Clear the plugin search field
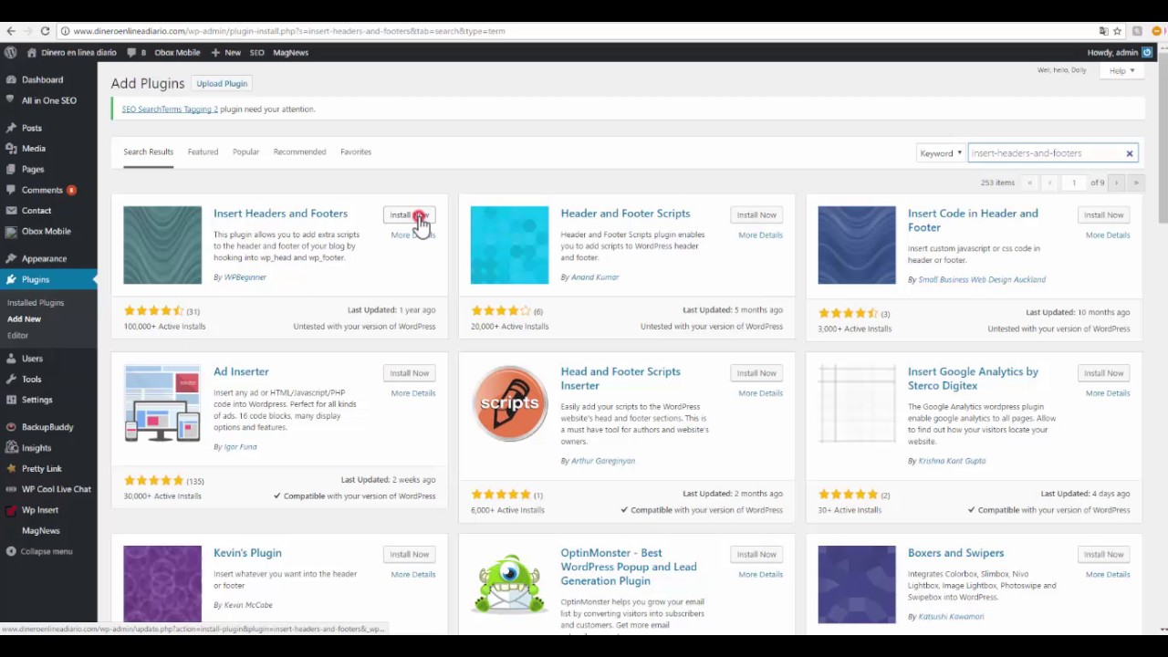1168x657 pixels. (1129, 153)
